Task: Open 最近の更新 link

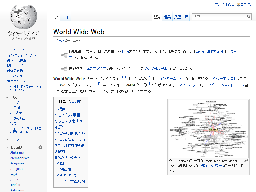Action: click(x=15, y=71)
